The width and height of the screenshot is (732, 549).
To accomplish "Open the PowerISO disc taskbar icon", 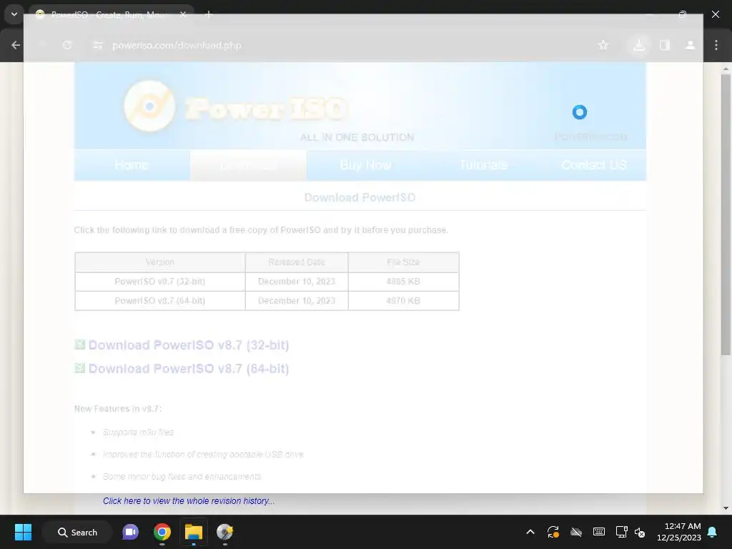I will point(225,532).
